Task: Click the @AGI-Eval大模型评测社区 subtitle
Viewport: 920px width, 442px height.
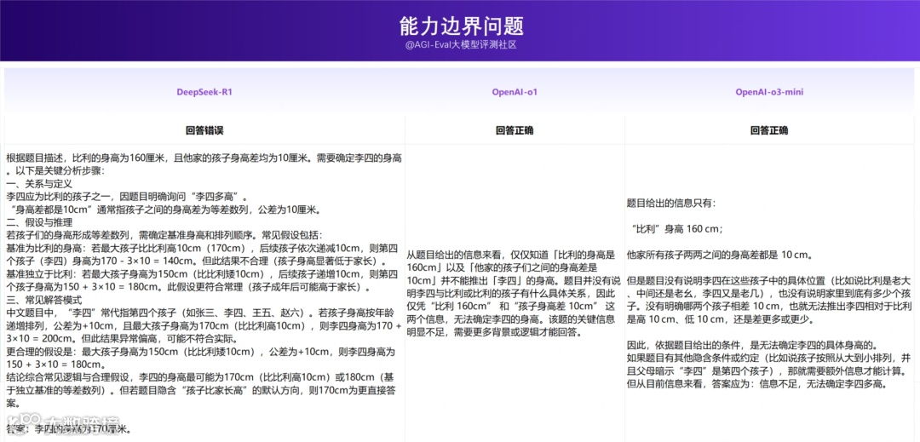Action: [x=461, y=45]
